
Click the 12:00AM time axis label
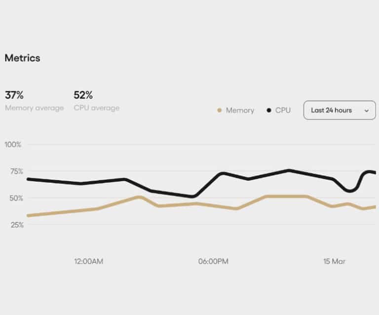point(88,261)
